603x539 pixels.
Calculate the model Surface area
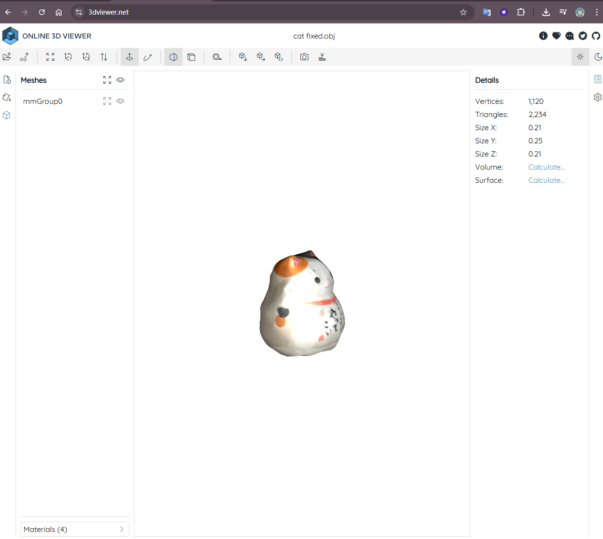point(546,180)
